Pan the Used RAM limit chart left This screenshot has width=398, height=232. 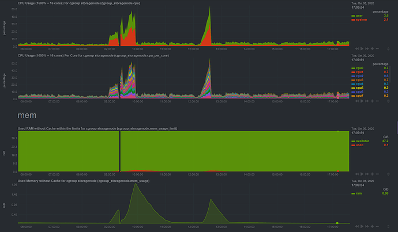tap(358, 174)
